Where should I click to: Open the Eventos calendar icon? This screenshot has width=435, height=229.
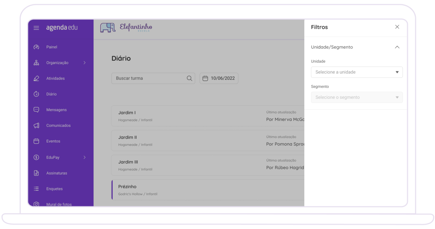[x=36, y=141]
